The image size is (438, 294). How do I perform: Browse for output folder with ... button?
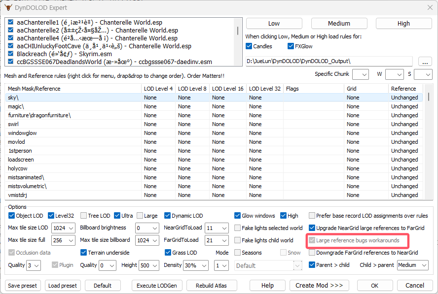point(425,62)
